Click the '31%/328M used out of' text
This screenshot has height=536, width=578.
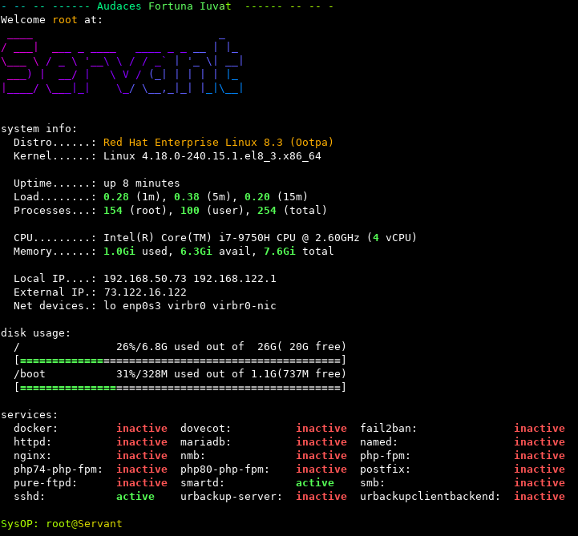(x=180, y=374)
